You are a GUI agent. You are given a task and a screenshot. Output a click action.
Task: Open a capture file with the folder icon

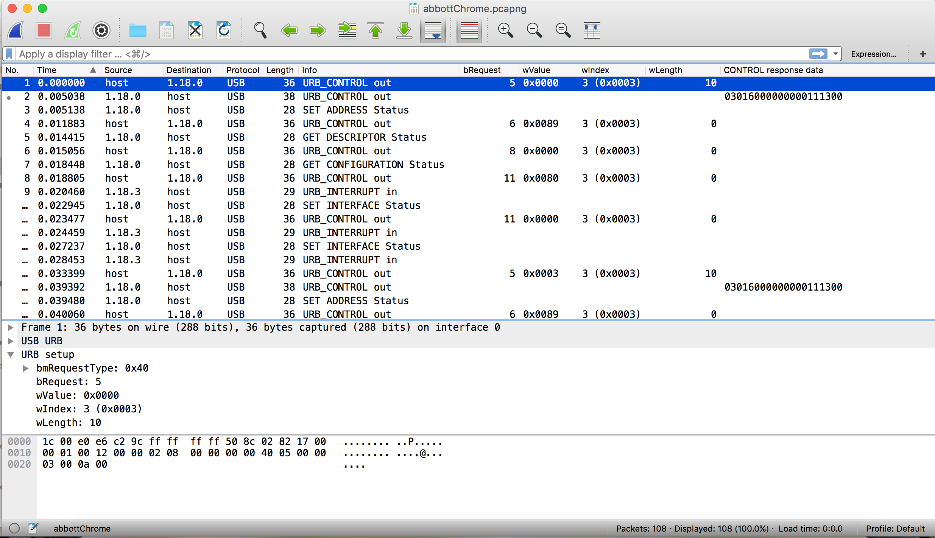(138, 31)
